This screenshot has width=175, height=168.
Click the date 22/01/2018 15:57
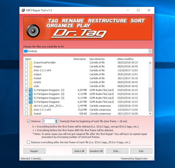[x=128, y=102]
